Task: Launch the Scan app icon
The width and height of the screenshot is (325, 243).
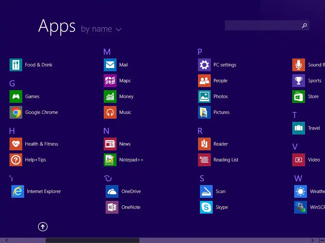Action: click(206, 191)
